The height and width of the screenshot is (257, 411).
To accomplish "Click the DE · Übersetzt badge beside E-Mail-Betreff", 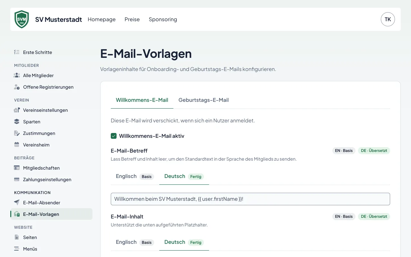I will point(374,151).
